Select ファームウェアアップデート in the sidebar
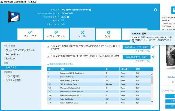This screenshot has height=111, width=175. click(20, 50)
